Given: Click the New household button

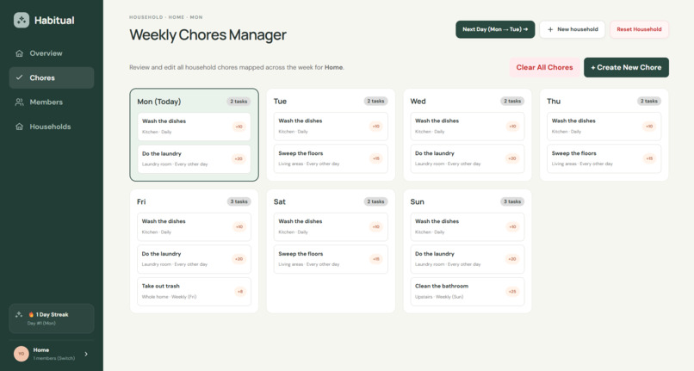Looking at the screenshot, I should point(572,29).
